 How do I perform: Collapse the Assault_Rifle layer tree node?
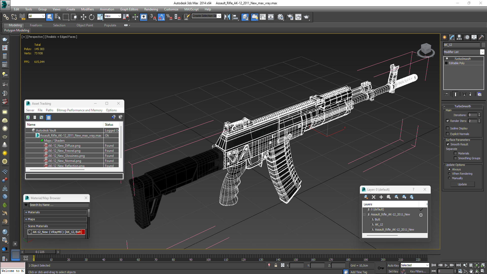point(364,215)
